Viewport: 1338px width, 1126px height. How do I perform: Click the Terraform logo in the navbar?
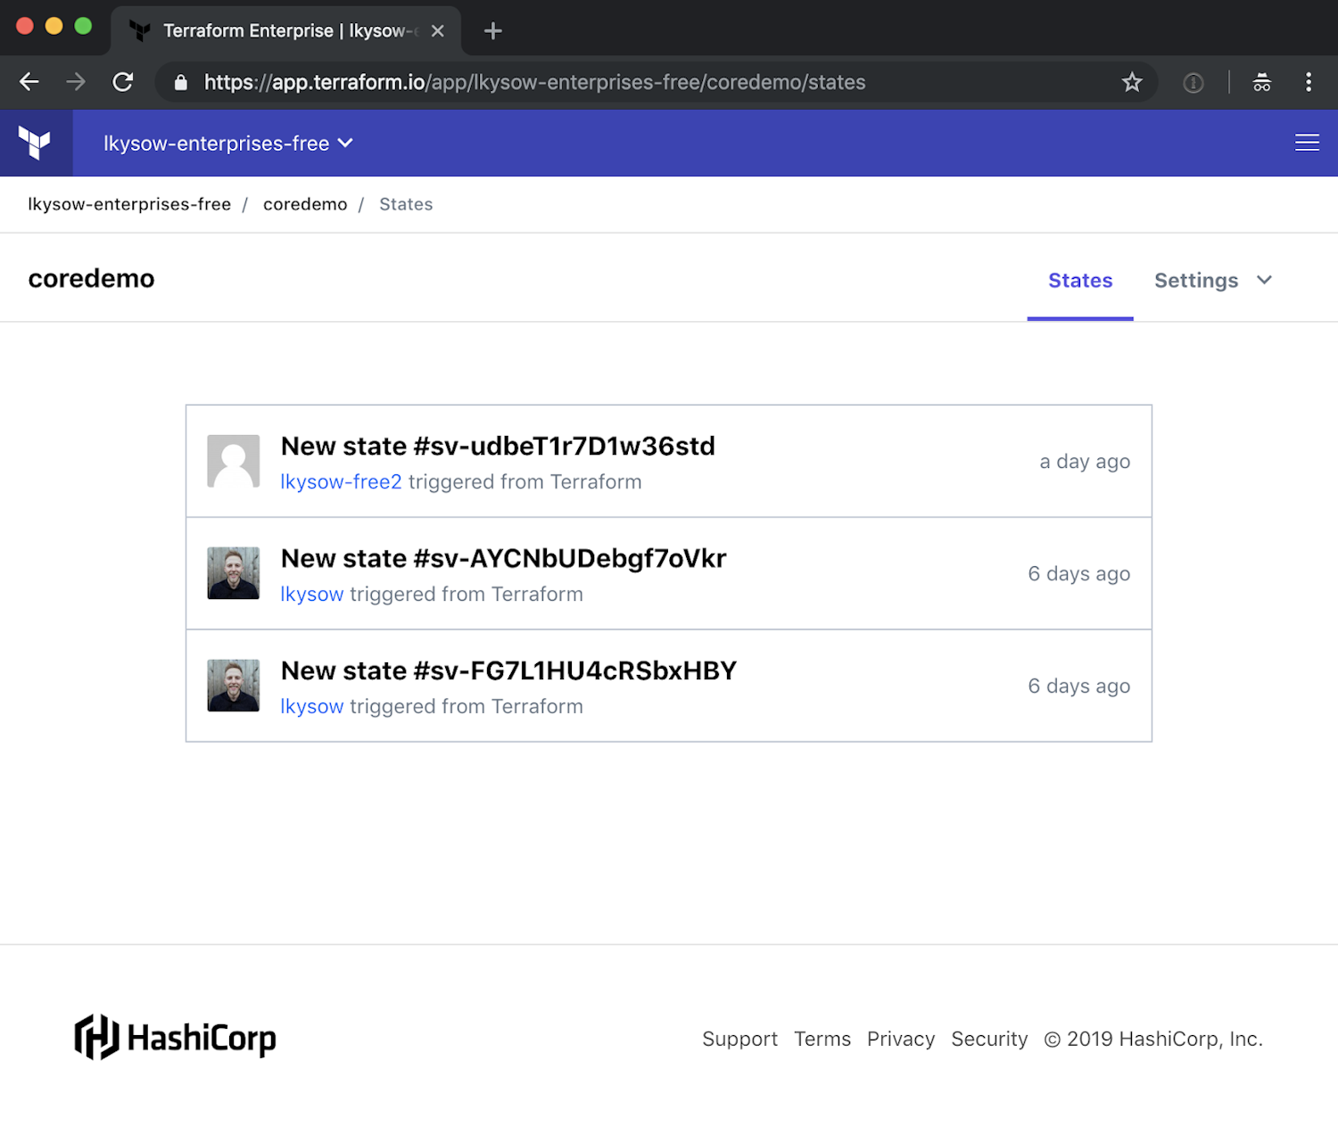point(36,143)
